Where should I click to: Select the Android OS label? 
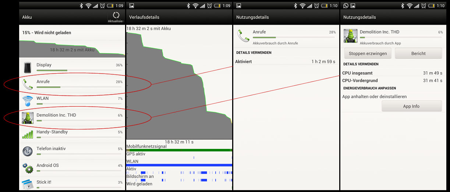[x=47, y=165]
